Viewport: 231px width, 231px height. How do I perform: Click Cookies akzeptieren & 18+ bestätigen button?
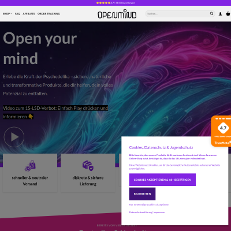[162, 180]
